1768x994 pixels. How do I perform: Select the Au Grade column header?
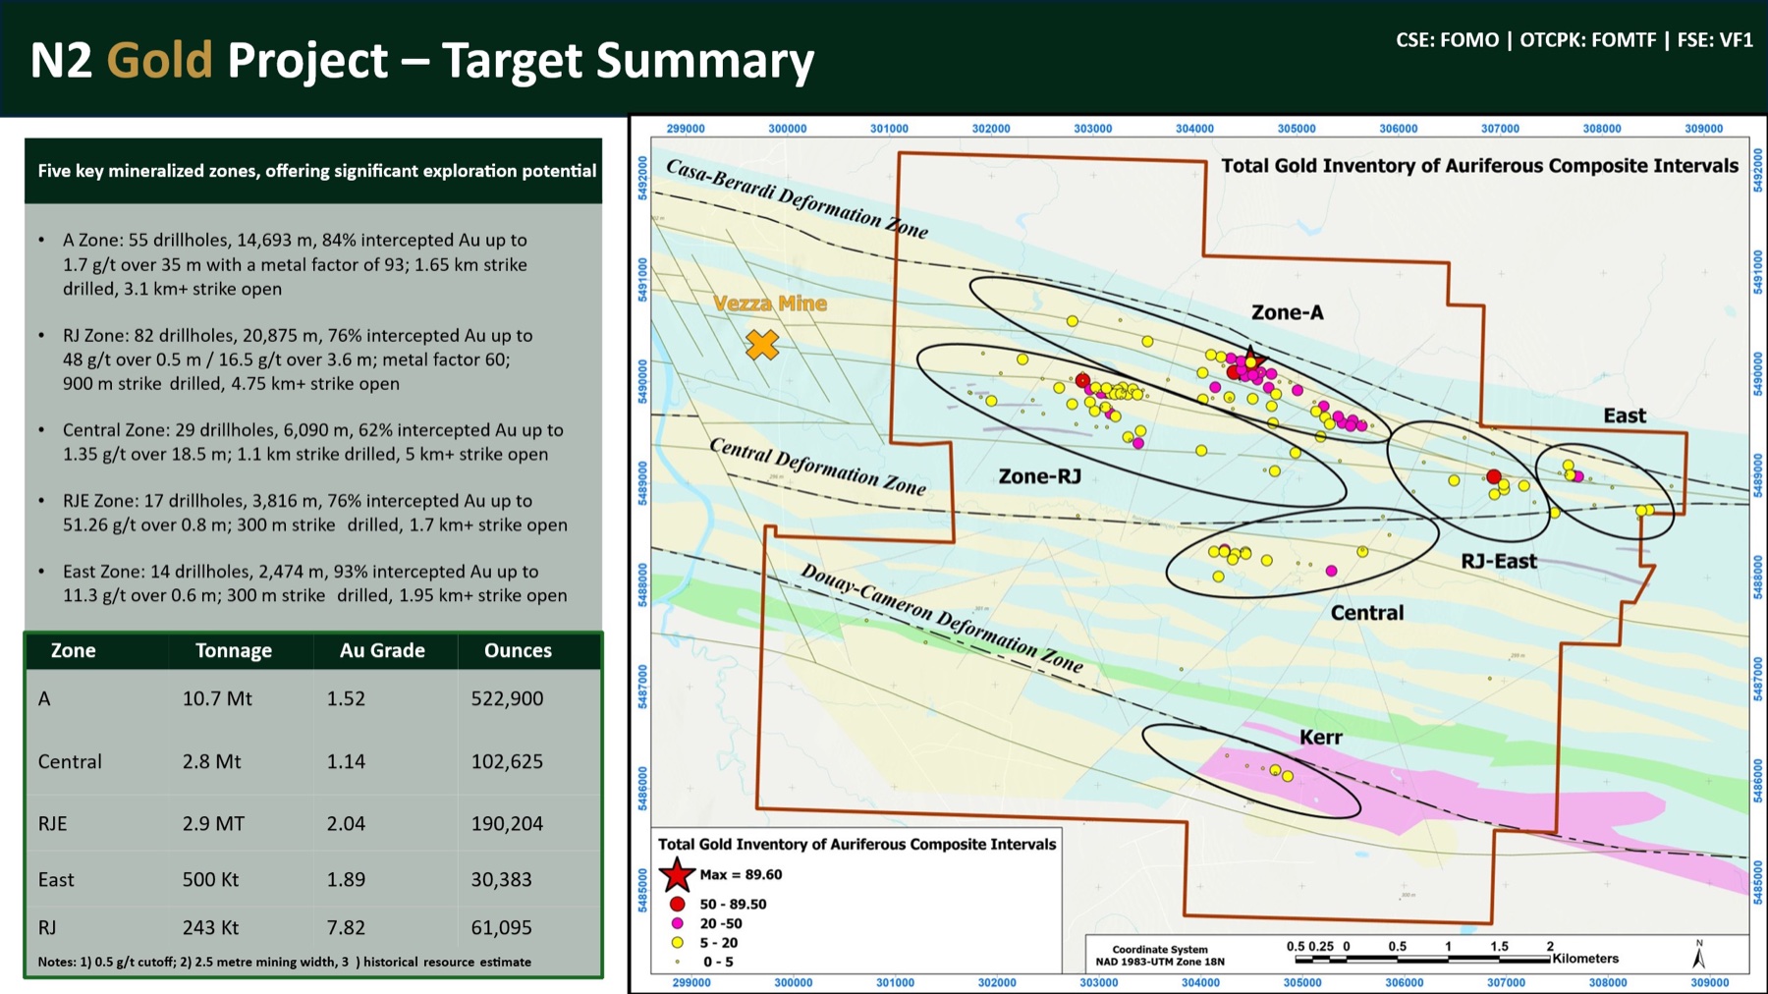point(381,650)
